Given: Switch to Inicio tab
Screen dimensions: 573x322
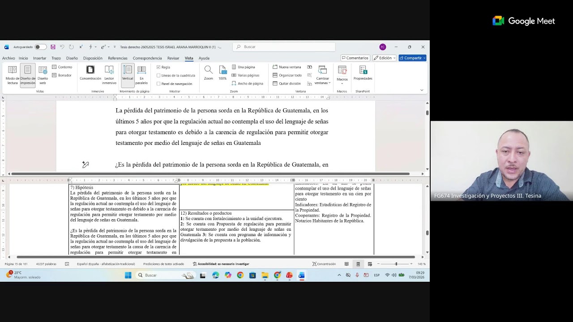Looking at the screenshot, I should point(23,58).
